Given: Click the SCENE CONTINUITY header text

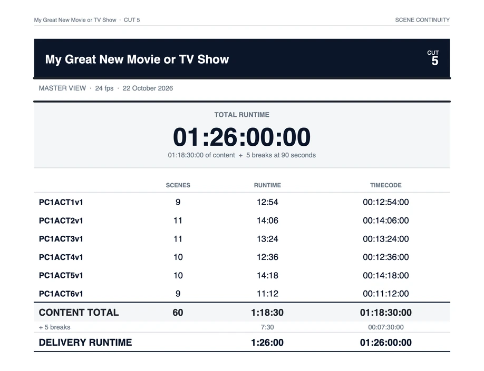Looking at the screenshot, I should [x=422, y=20].
